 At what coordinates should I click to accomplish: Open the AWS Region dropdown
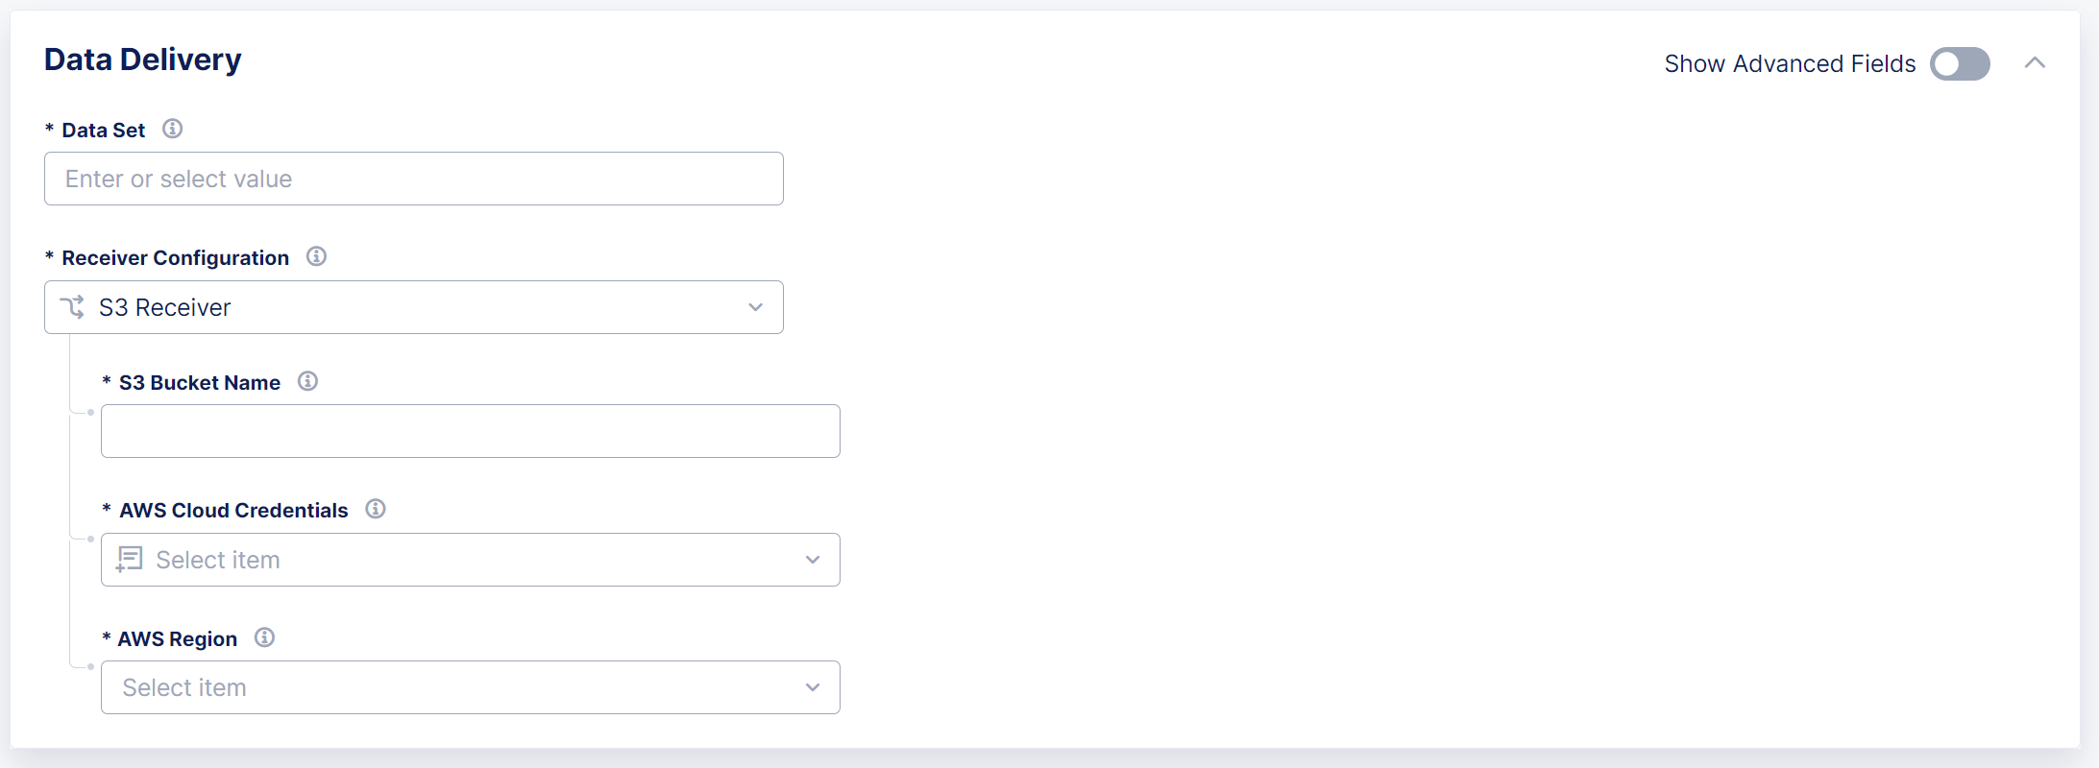(x=812, y=687)
